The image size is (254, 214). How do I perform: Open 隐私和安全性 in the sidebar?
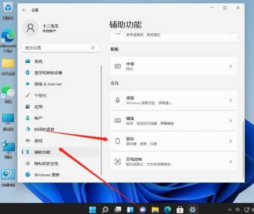(60, 163)
